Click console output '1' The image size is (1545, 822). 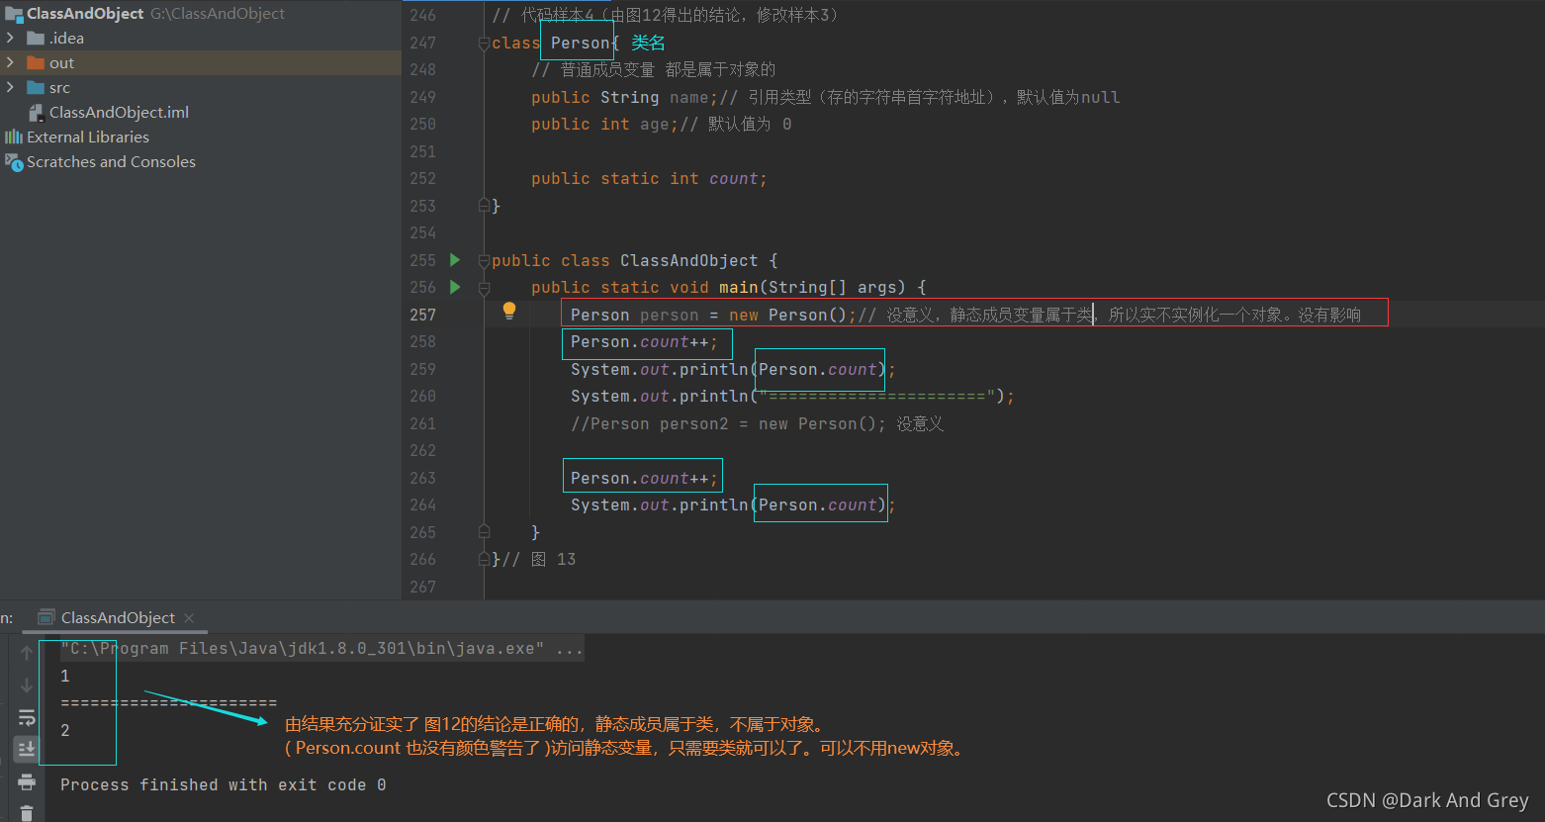[x=65, y=676]
